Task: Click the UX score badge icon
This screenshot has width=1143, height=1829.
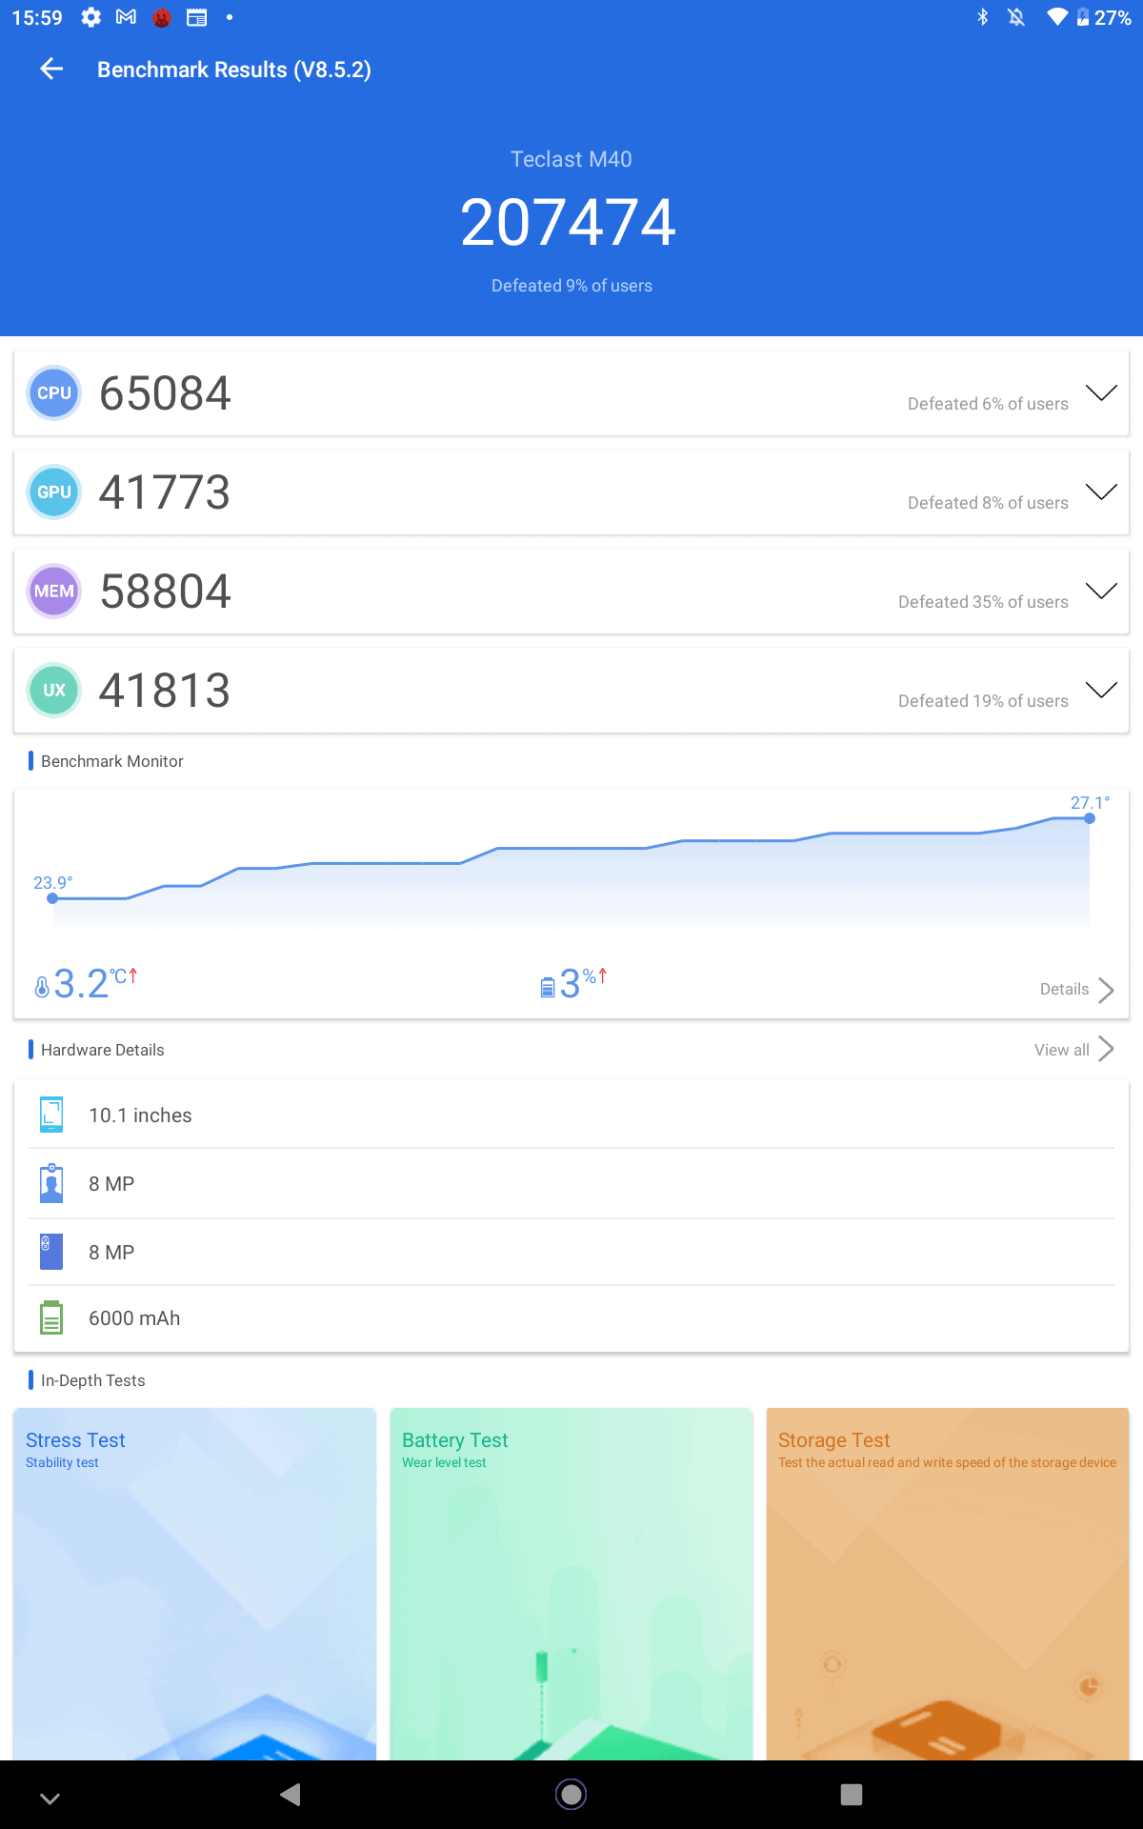Action: click(54, 691)
